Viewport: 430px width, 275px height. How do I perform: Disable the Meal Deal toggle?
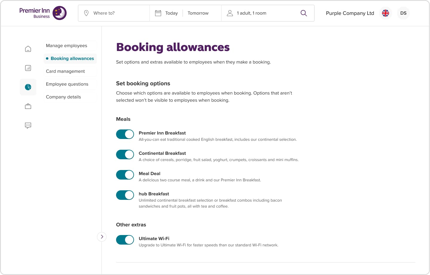[125, 175]
